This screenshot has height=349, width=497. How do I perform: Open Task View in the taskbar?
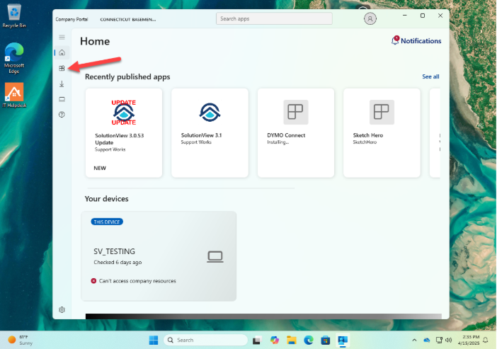click(257, 340)
